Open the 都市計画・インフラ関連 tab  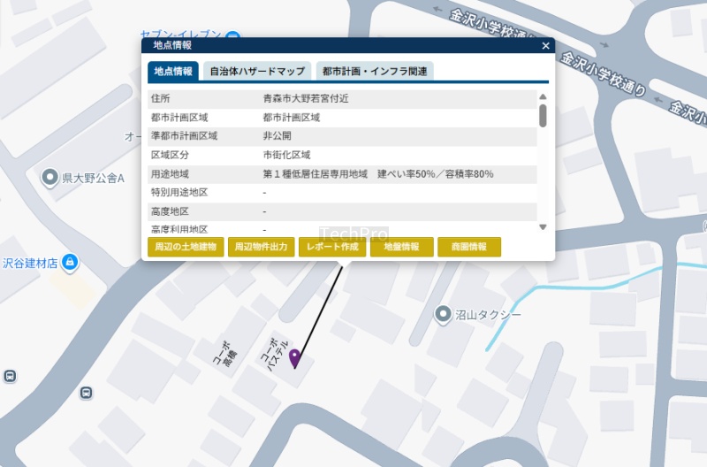[x=374, y=72]
